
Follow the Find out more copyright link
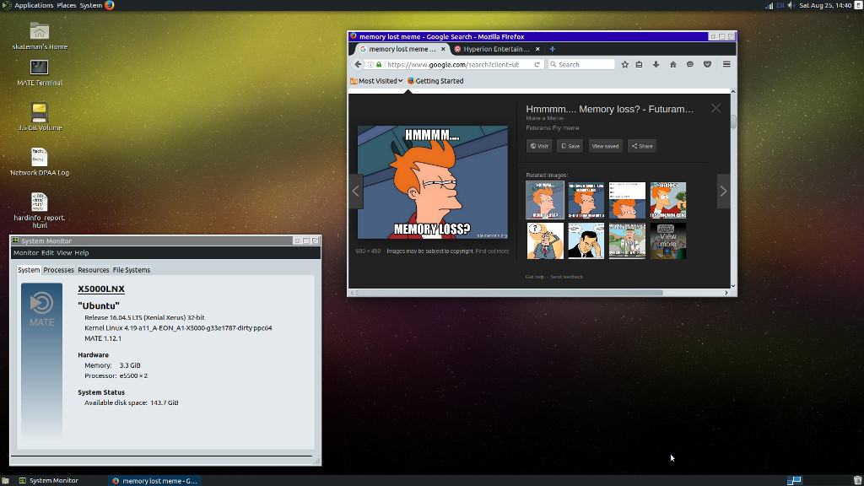pos(492,251)
